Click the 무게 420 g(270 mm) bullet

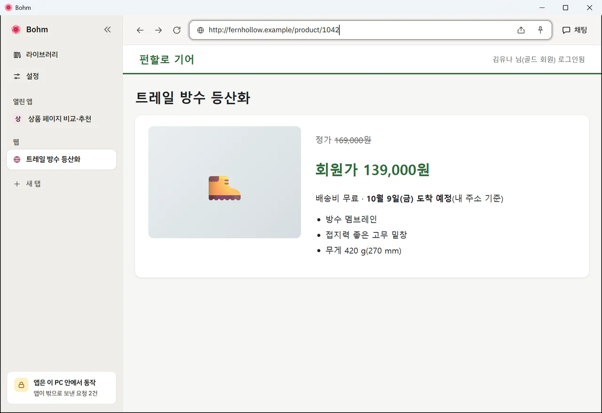coord(364,251)
